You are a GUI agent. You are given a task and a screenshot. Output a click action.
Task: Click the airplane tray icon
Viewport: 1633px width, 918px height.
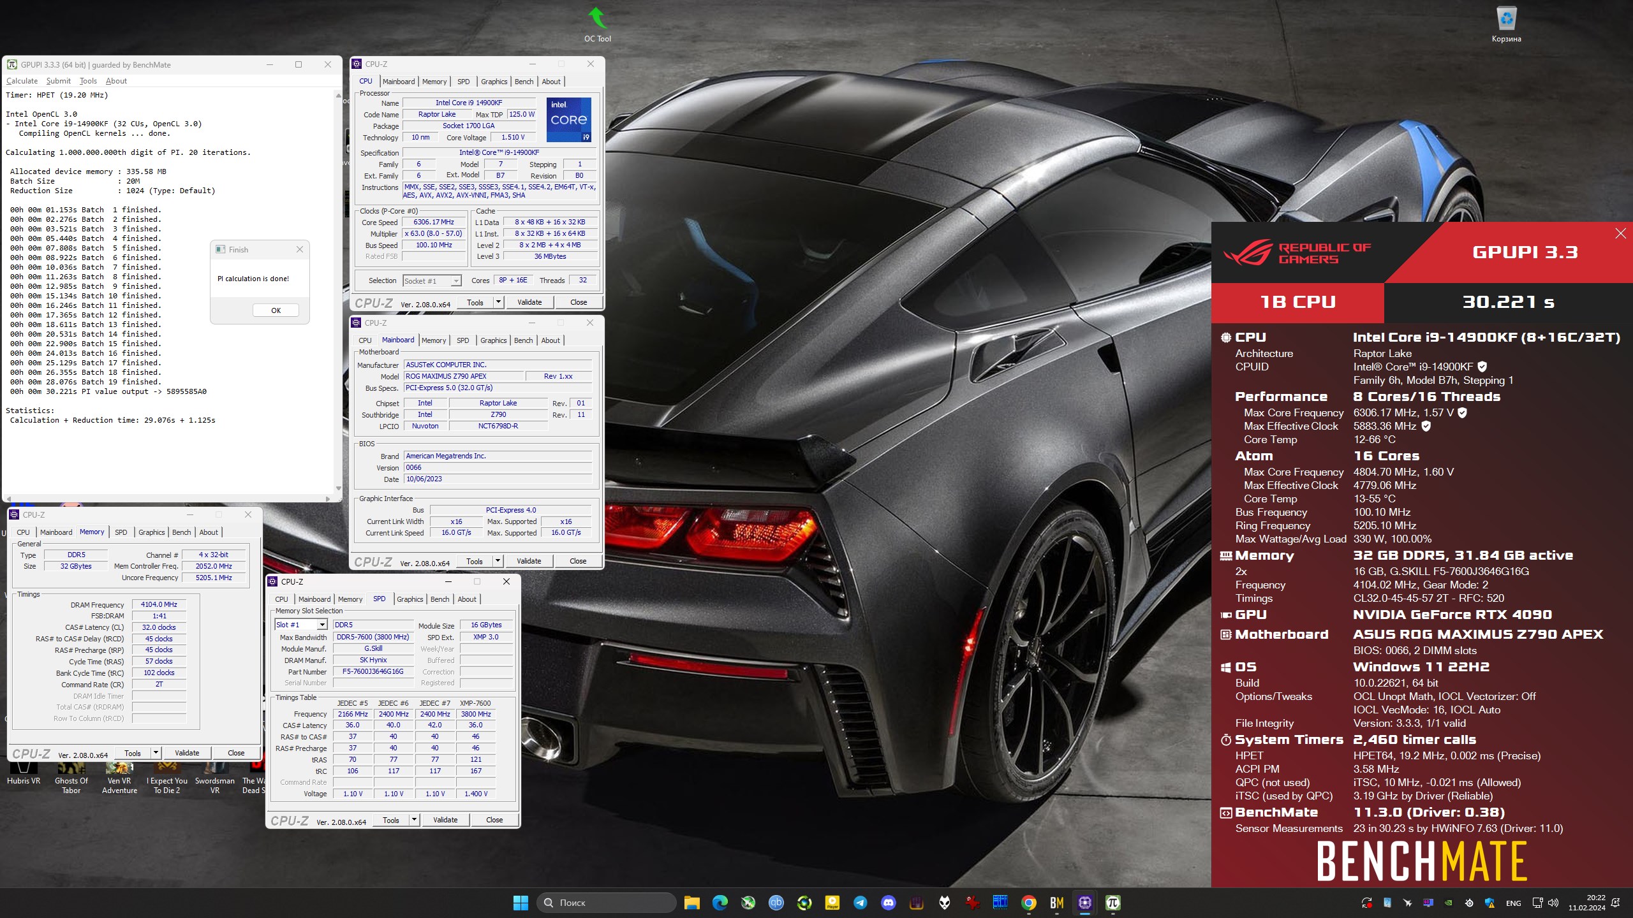[1408, 903]
